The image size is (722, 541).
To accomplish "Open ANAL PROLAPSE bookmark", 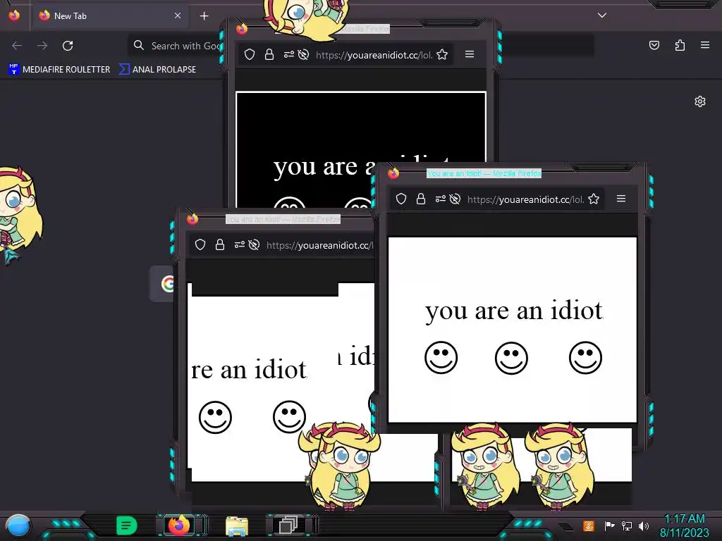I will pyautogui.click(x=157, y=70).
